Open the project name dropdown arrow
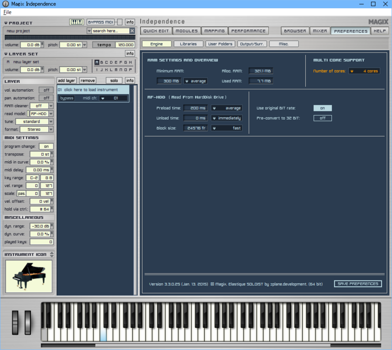This screenshot has width=392, height=350. tap(89, 31)
